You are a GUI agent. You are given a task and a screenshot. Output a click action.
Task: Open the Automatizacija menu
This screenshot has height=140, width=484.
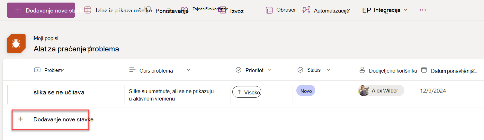coord(331,11)
